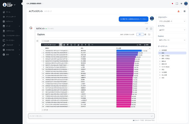Click the orange clear chat broom icon
Image resolution: width=189 pixels, height=124 pixels.
pos(179,11)
